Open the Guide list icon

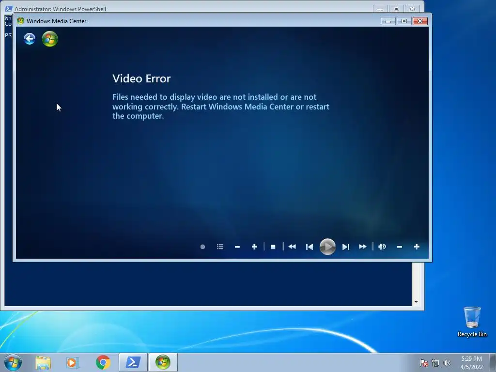click(x=220, y=247)
